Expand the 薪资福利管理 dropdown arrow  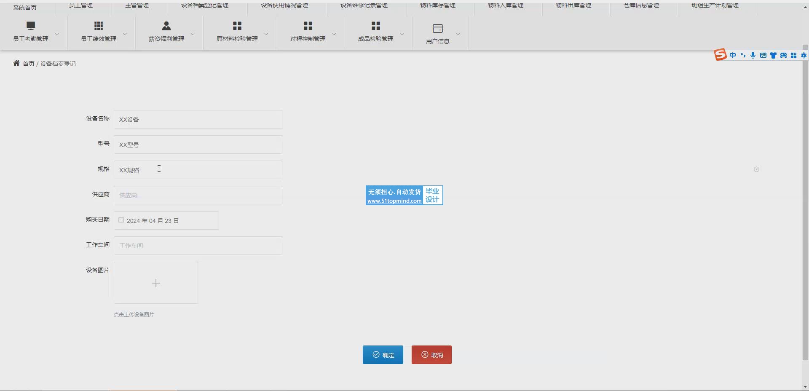pos(193,34)
